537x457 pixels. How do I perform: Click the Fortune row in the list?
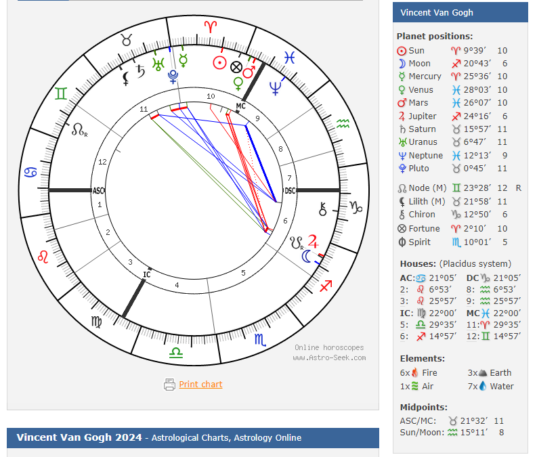(x=452, y=229)
